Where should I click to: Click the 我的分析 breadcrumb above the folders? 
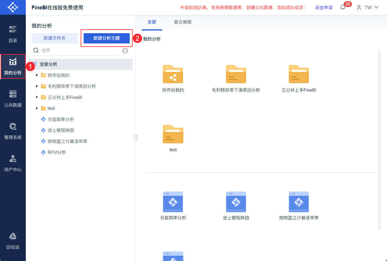(x=152, y=39)
